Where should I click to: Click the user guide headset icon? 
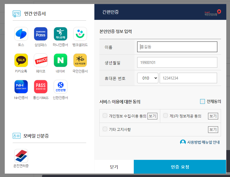click(183, 142)
